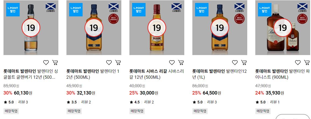Screen dimensions: 311x119
Task: Add Glenburgie 12 single malt to wishlist heart
Action: click(46, 63)
